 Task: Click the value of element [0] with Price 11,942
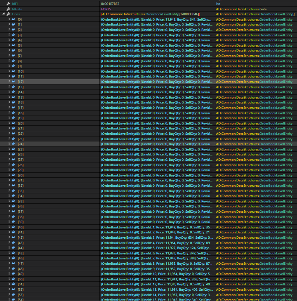(157, 19)
